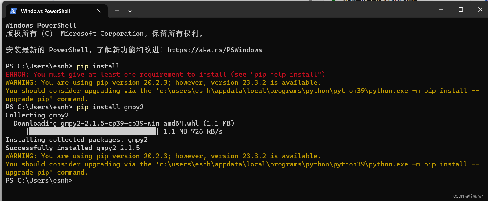
Task: Close the terminal window
Action: (x=480, y=10)
